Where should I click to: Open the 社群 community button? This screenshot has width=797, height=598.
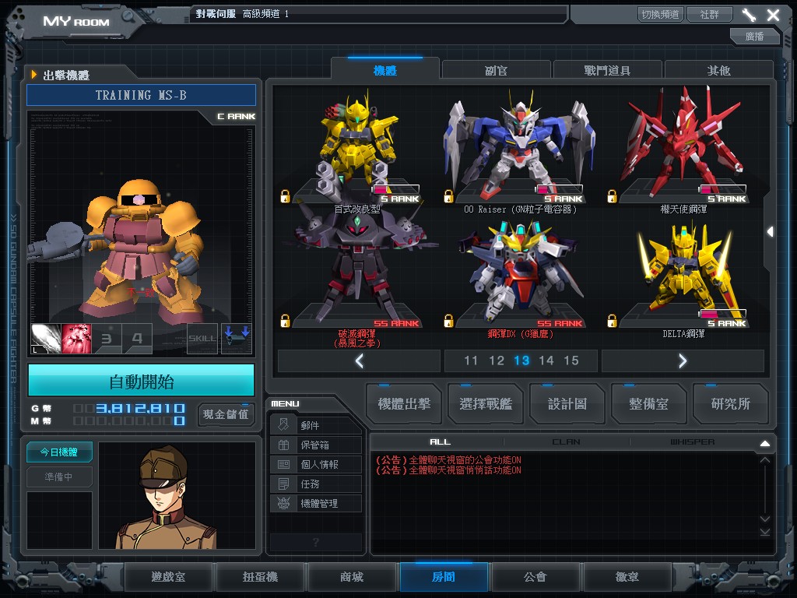pos(710,14)
